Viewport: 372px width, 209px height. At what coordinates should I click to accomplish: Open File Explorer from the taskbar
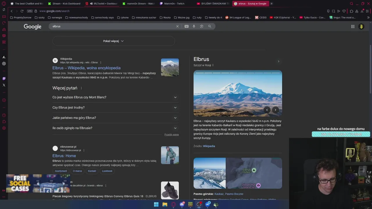[x=165, y=204]
